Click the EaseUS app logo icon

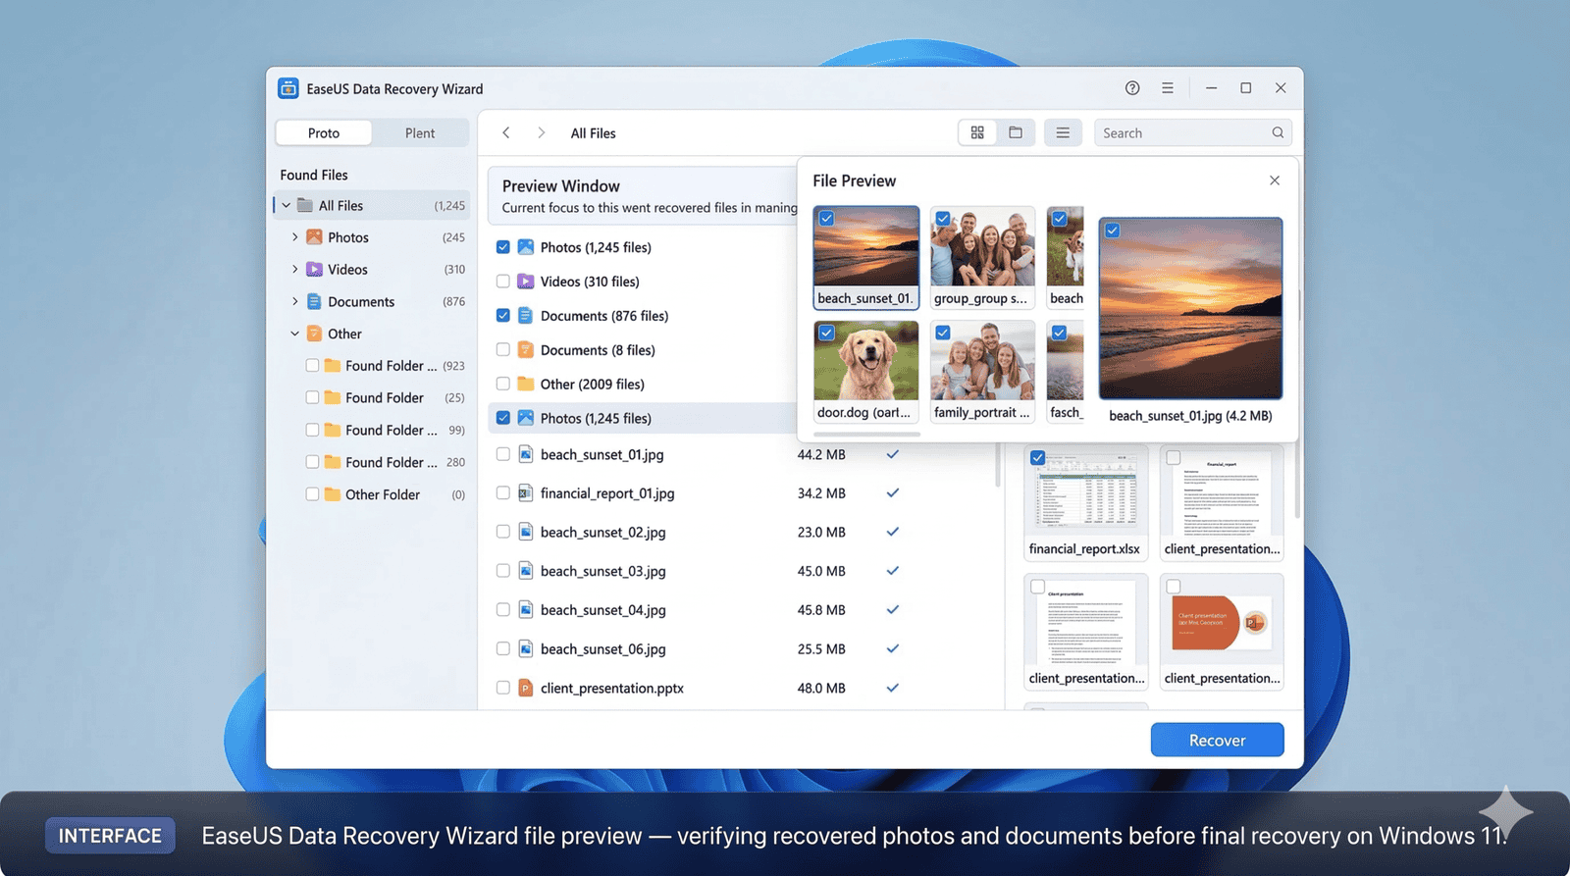(288, 88)
